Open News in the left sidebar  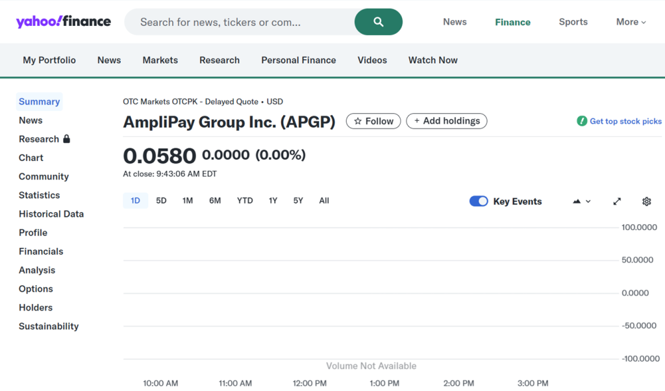tap(31, 120)
